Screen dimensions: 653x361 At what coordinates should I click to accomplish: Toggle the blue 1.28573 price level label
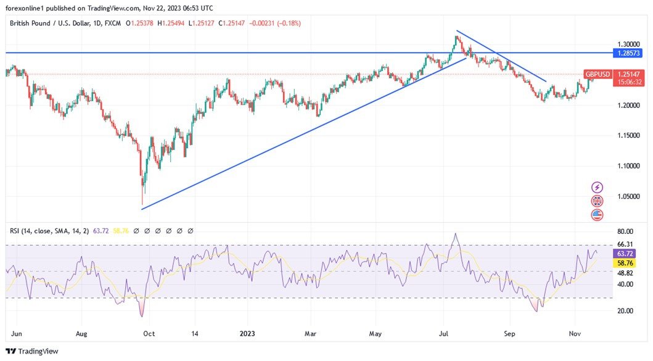pyautogui.click(x=628, y=53)
